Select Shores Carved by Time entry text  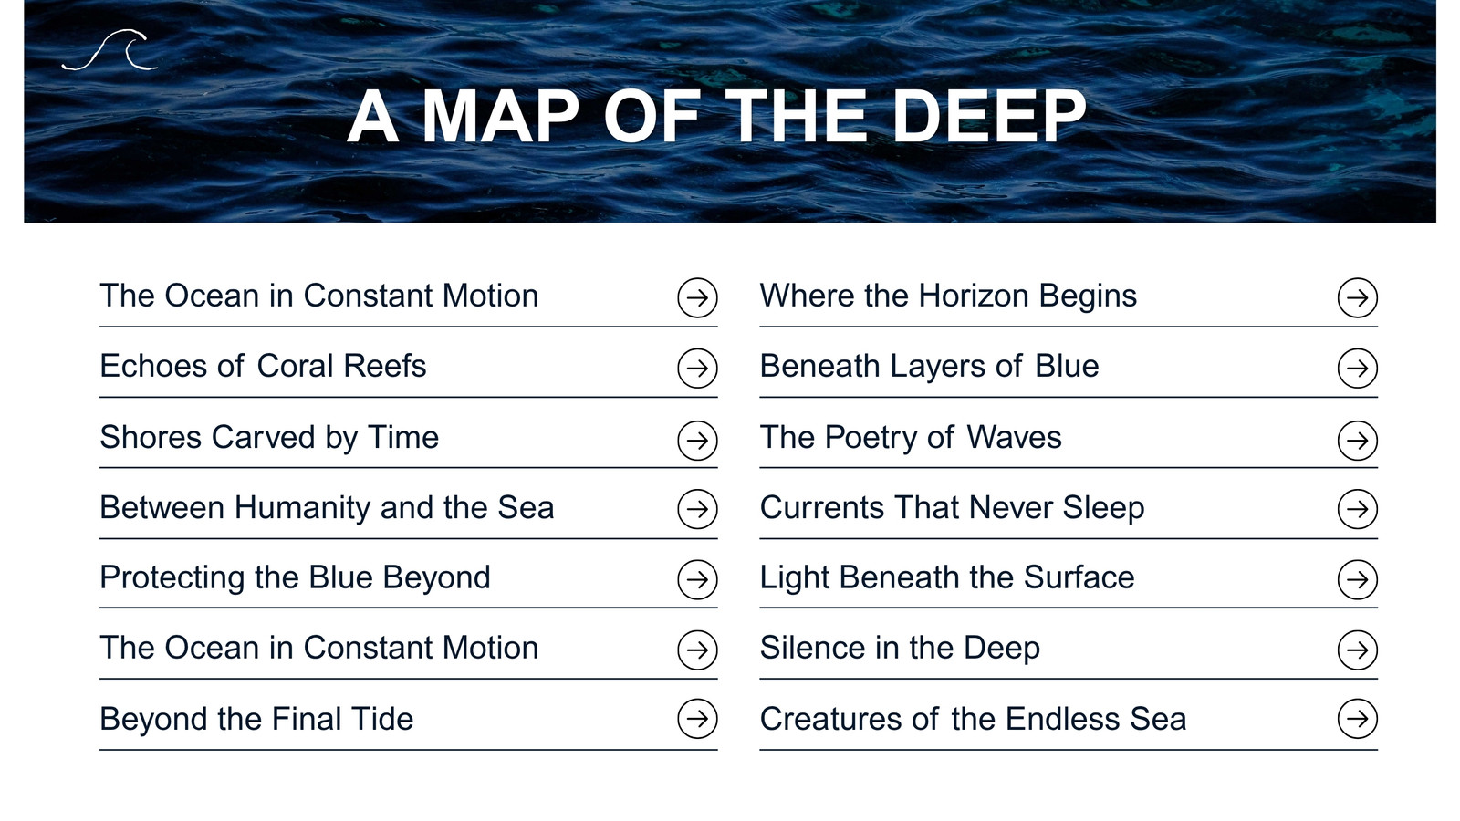click(x=269, y=437)
